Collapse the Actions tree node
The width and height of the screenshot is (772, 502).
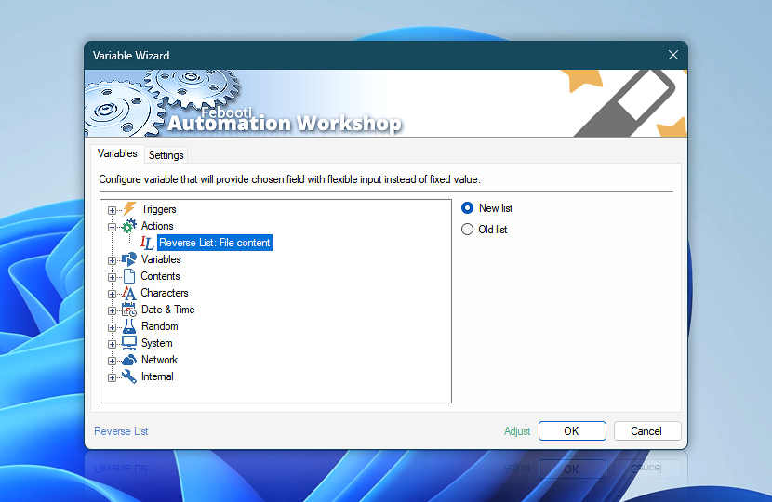(113, 227)
